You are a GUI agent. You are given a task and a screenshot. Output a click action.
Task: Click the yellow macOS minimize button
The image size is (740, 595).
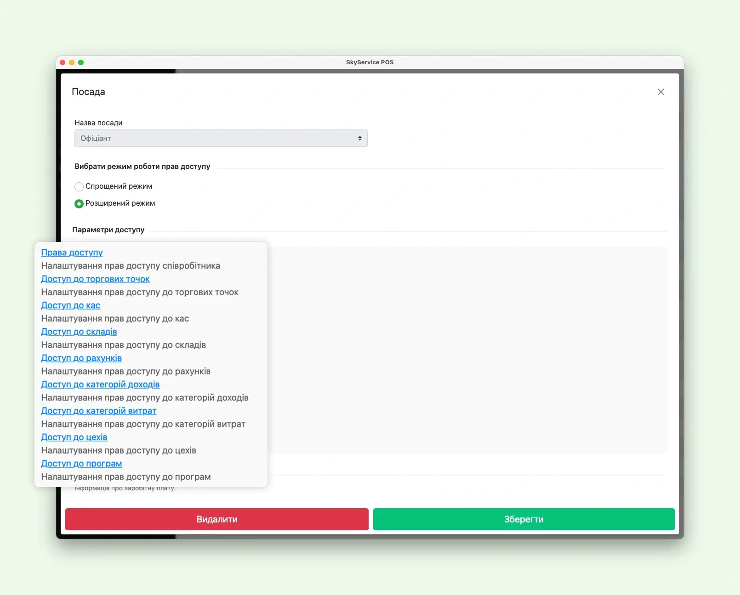(72, 62)
